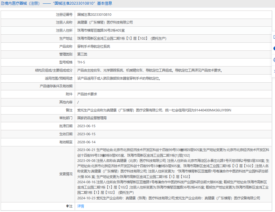Click the 适用范围/预期用途 label
275x212 pixels.
(59, 78)
